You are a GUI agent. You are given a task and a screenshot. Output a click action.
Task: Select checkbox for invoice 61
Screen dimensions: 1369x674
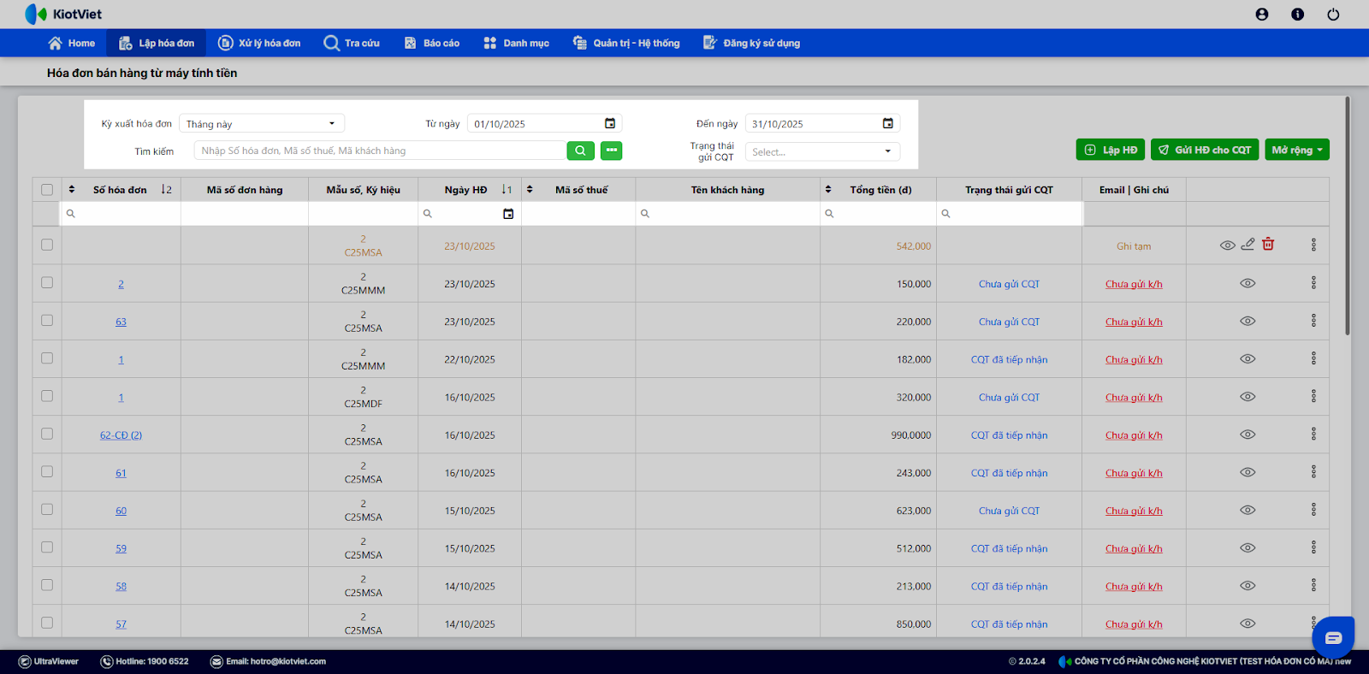coord(47,471)
